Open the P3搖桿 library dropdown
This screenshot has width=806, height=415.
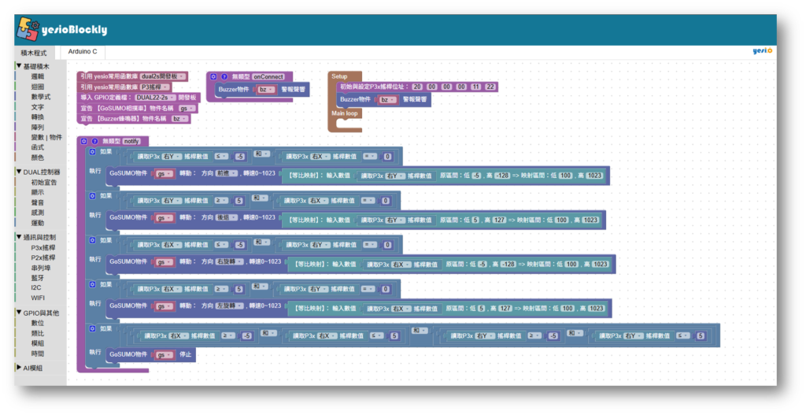[155, 87]
